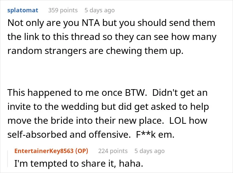This screenshot has width=233, height=173.
Task: Click the line beginning 'move the bride into'
Action: click(107, 120)
